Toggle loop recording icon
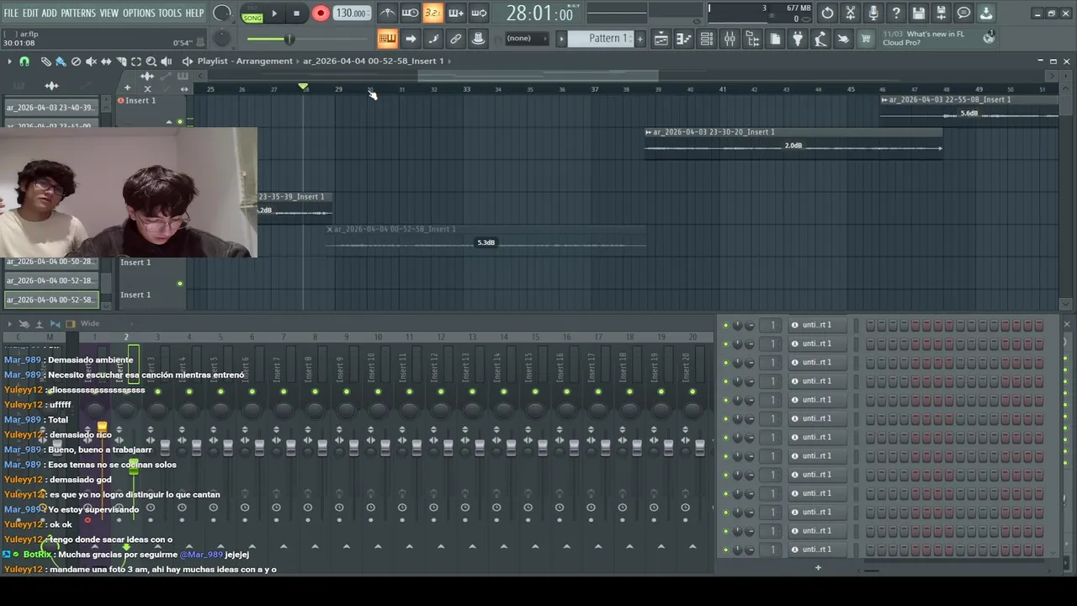Screen dimensions: 1077x606 (x=478, y=13)
